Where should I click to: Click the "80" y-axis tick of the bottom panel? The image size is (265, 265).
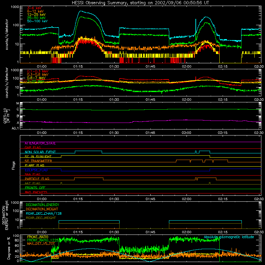tap(17, 240)
